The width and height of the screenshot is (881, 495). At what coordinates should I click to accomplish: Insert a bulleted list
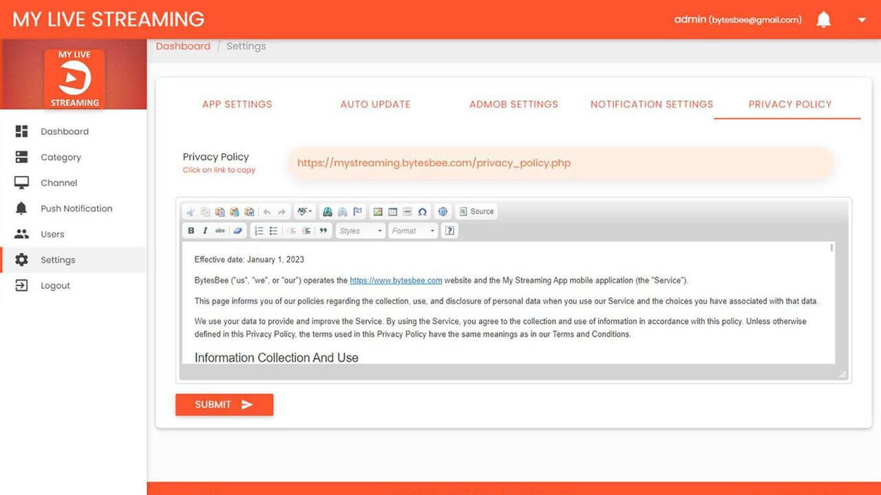[273, 231]
